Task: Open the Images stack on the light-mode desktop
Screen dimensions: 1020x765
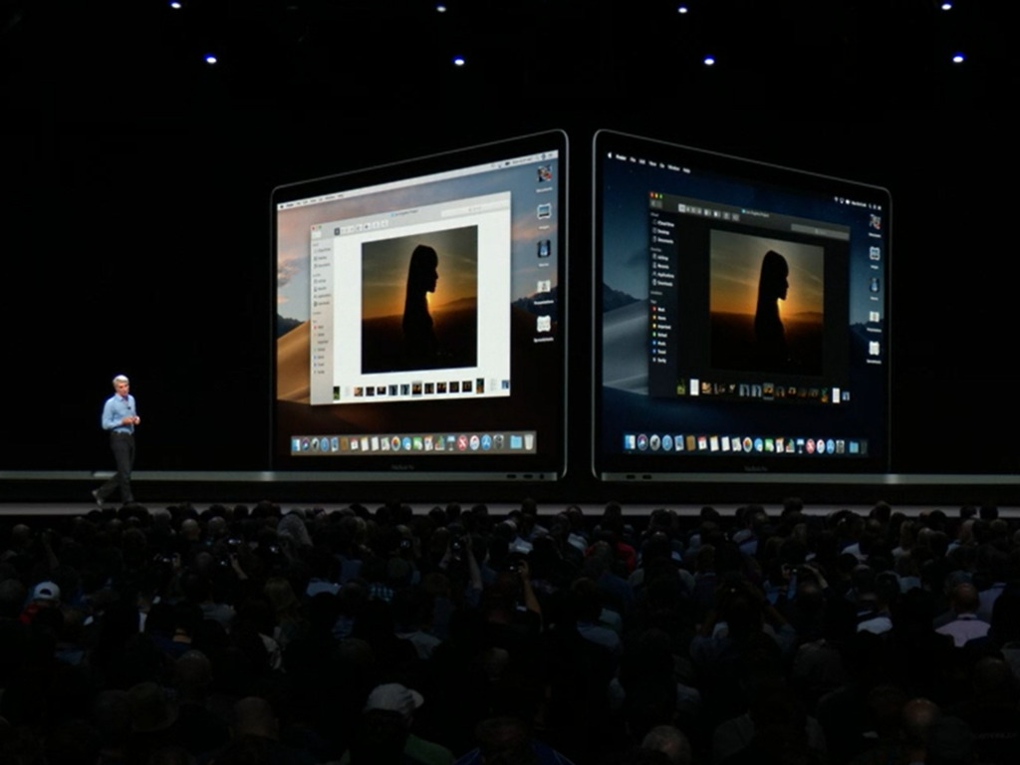Action: (x=544, y=211)
